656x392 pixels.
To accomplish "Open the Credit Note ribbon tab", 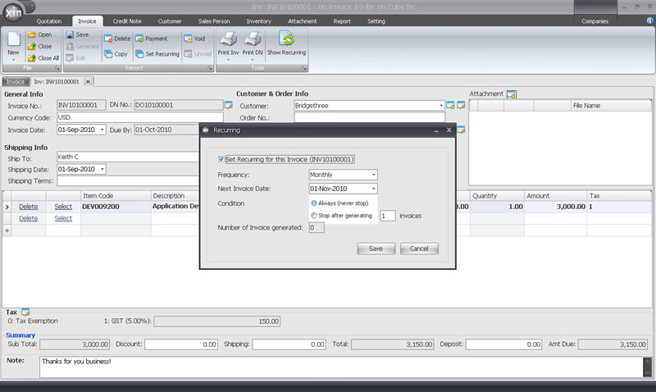I will click(x=127, y=21).
